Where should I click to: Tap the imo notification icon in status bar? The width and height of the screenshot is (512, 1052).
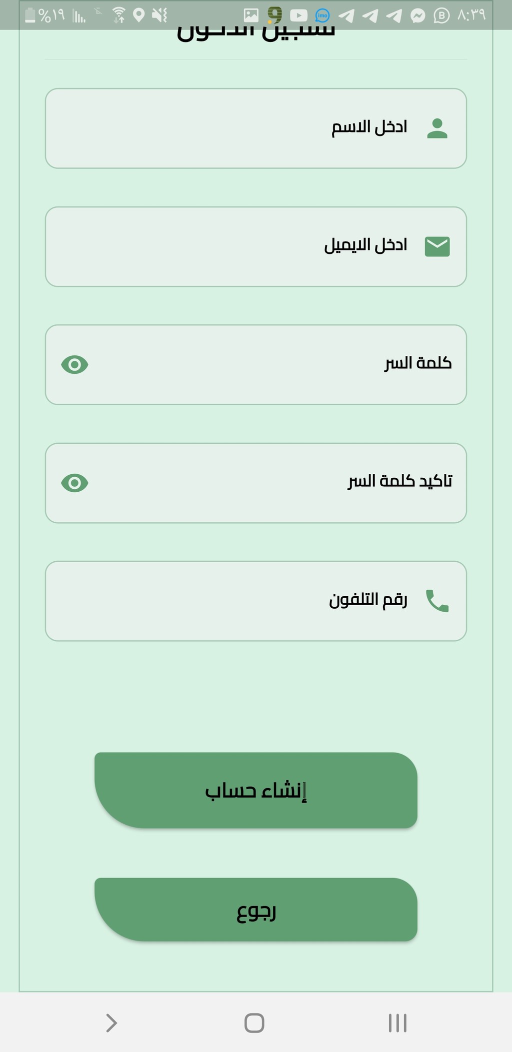click(322, 15)
